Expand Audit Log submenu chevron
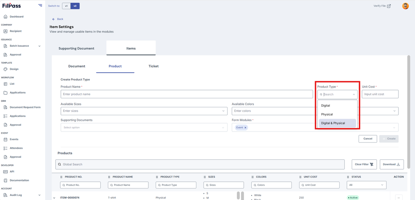This screenshot has width=415, height=200. click(x=39, y=195)
